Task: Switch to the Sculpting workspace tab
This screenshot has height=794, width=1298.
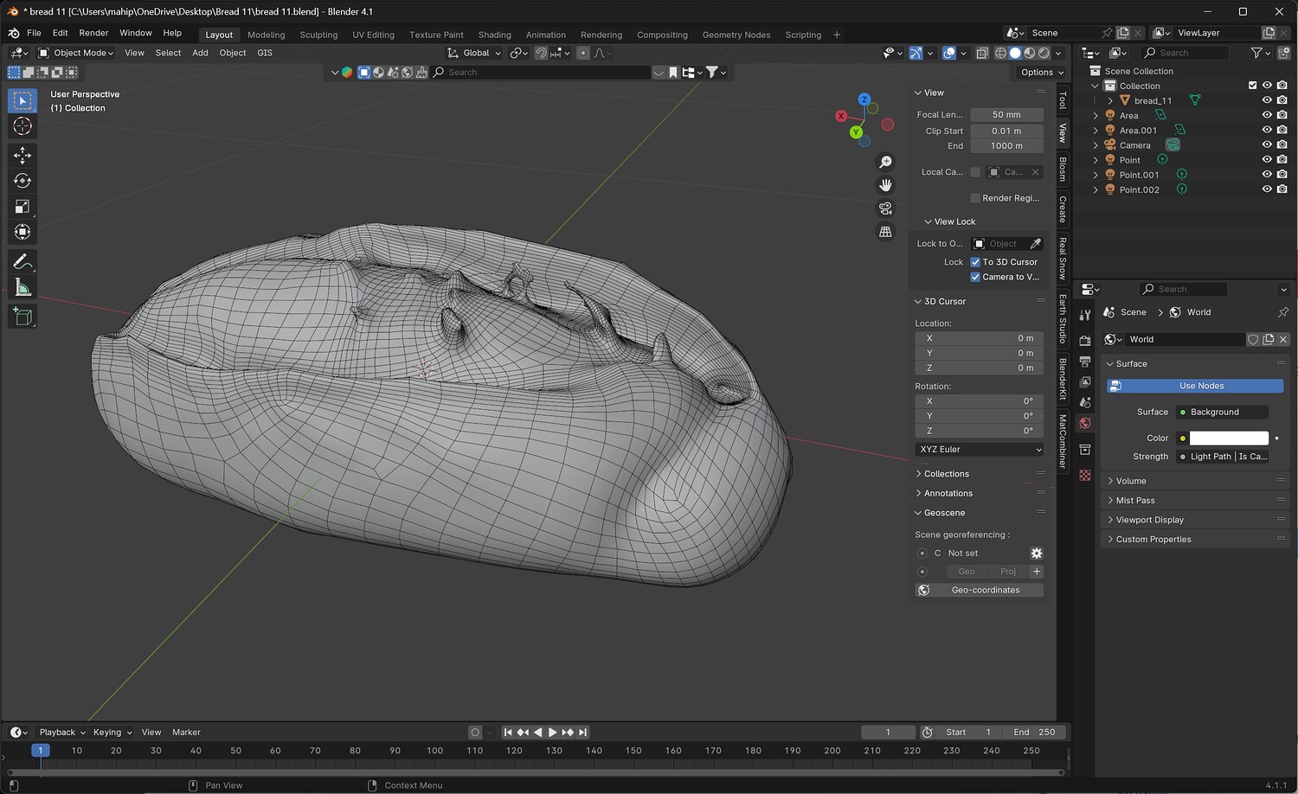Action: [x=318, y=35]
